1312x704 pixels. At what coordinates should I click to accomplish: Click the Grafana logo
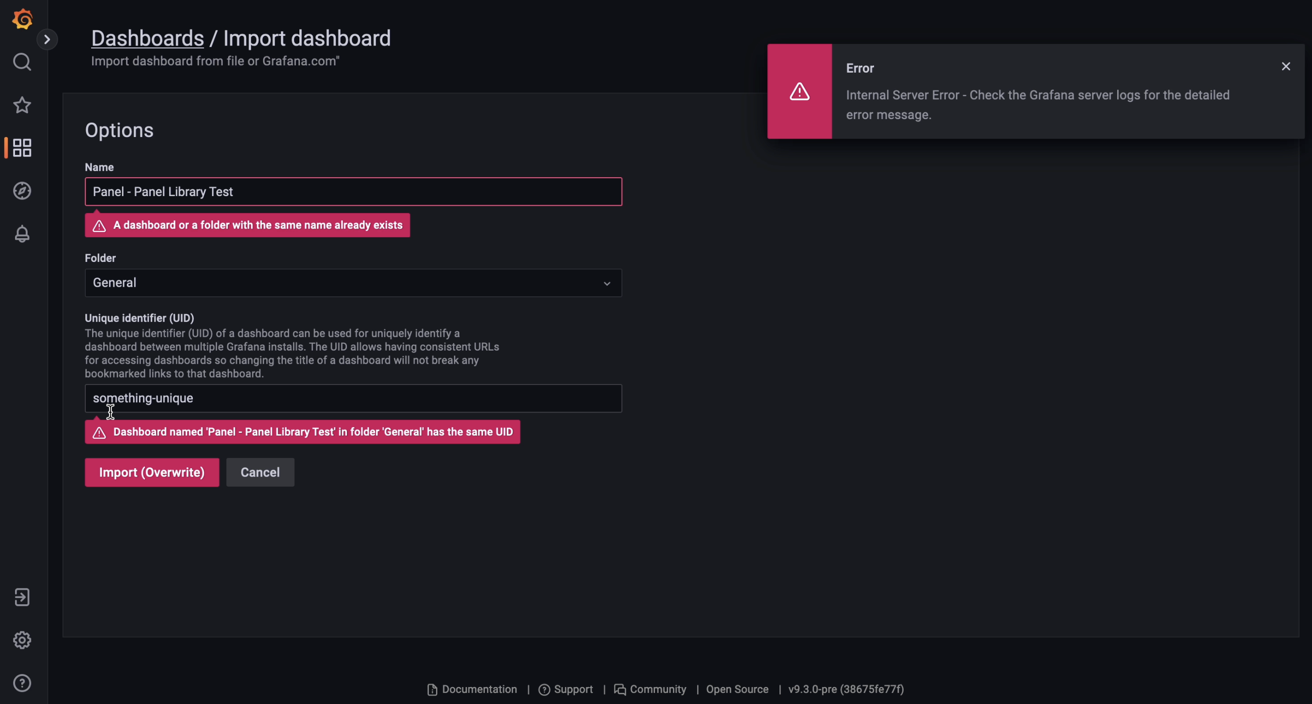[x=22, y=19]
